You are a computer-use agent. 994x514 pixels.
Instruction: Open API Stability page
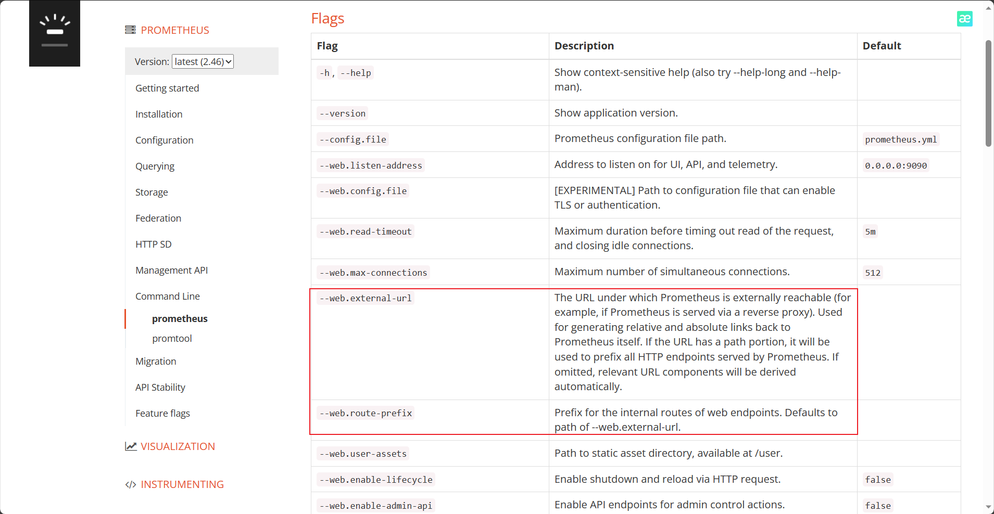coord(160,387)
